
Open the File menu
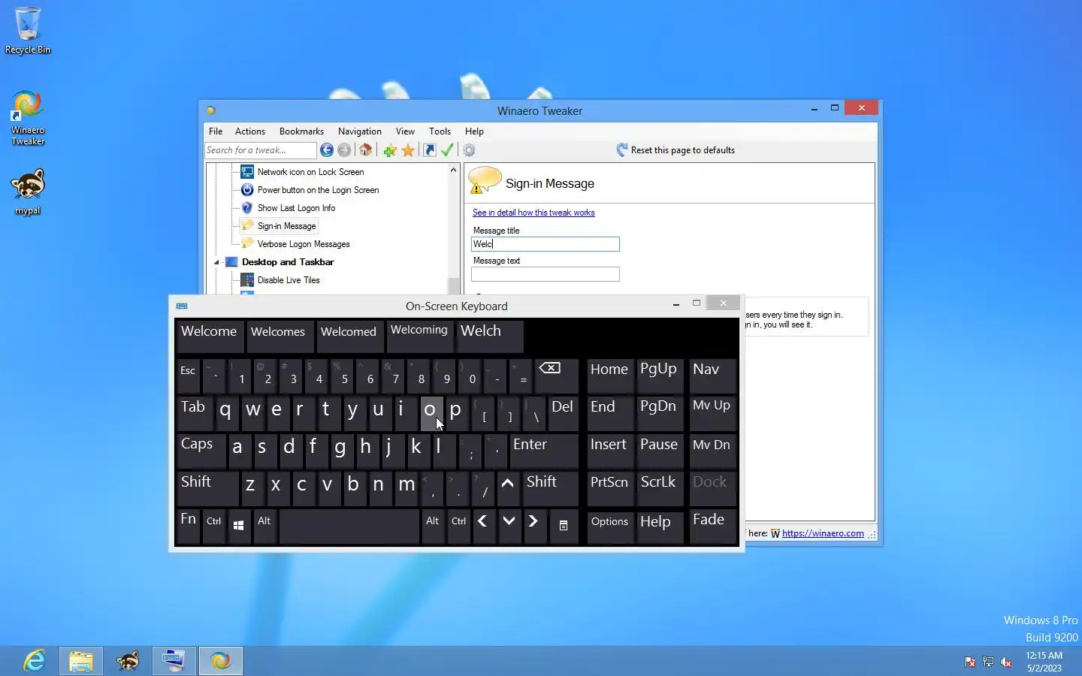(216, 131)
